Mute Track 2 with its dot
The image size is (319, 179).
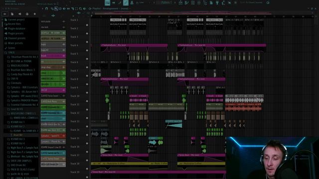click(x=87, y=33)
